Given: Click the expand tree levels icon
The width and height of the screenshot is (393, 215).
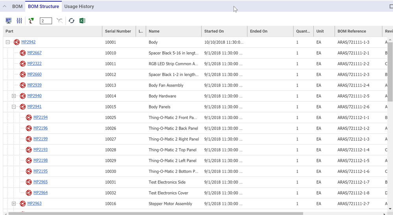Looking at the screenshot, I should point(31,21).
